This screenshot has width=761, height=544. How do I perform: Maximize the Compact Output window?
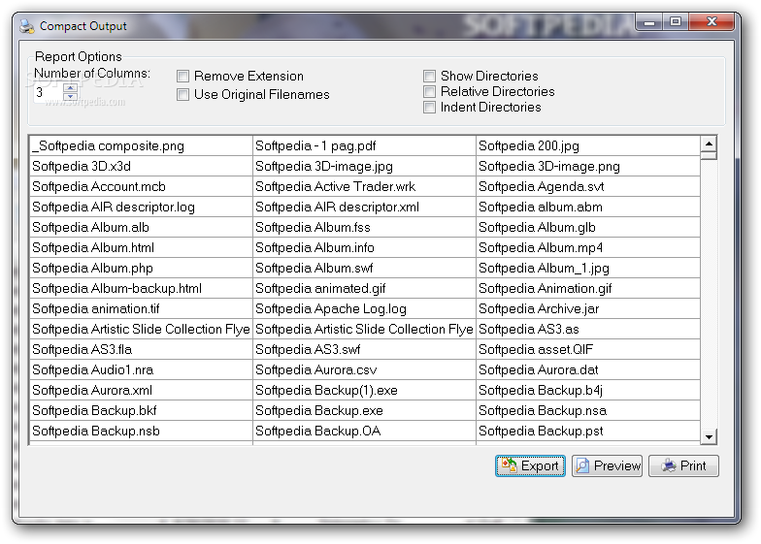676,22
